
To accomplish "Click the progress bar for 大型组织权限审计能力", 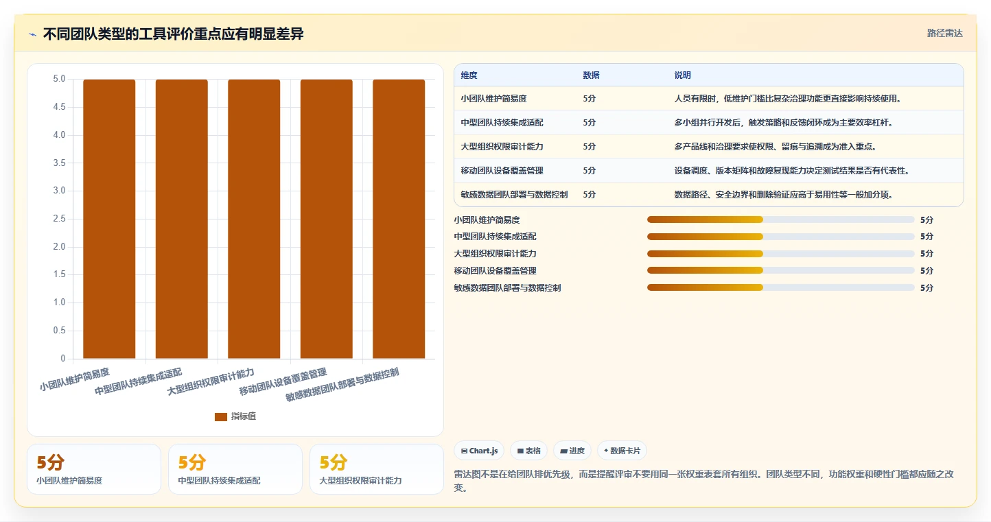I will click(x=781, y=254).
